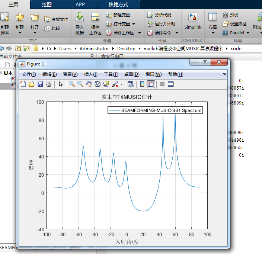Toggle Data Cursor tool
Image resolution: width=262 pixels, height=254 pixels.
106,84
